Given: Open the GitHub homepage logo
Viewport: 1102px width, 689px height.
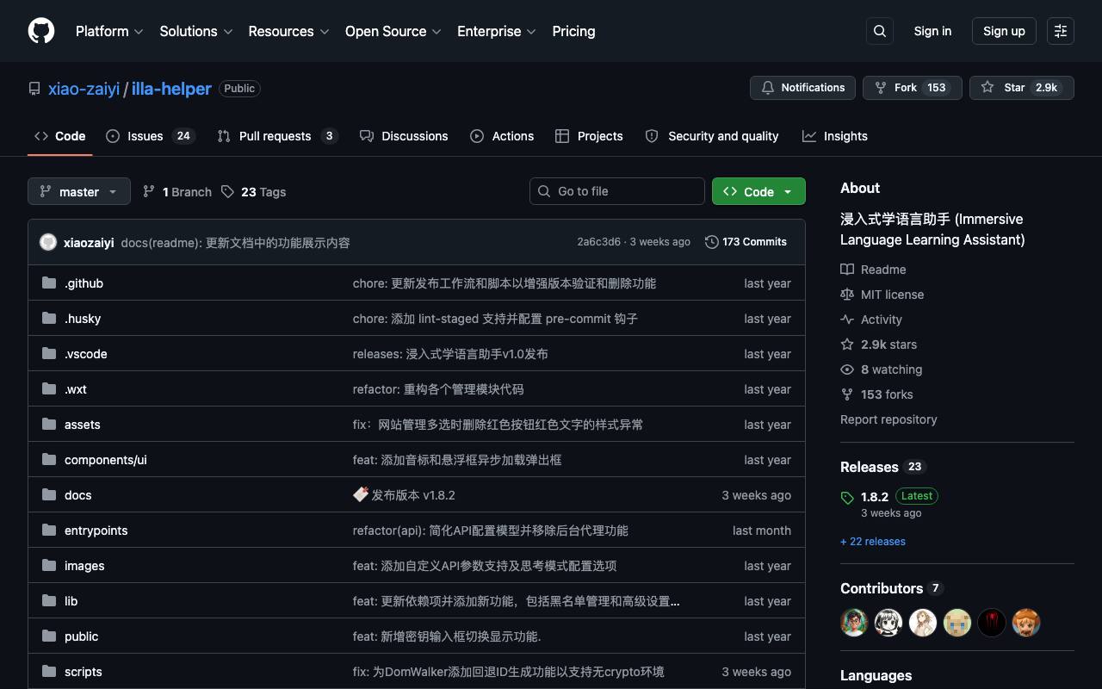Looking at the screenshot, I should (41, 31).
